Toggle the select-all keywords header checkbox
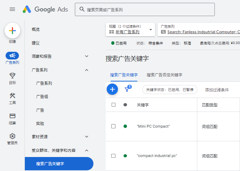The image size is (240, 171). [x=113, y=105]
